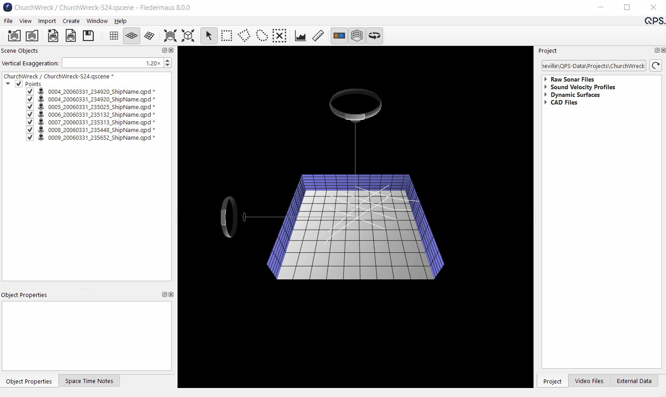Expand the Dynamic Surfaces node

(546, 95)
